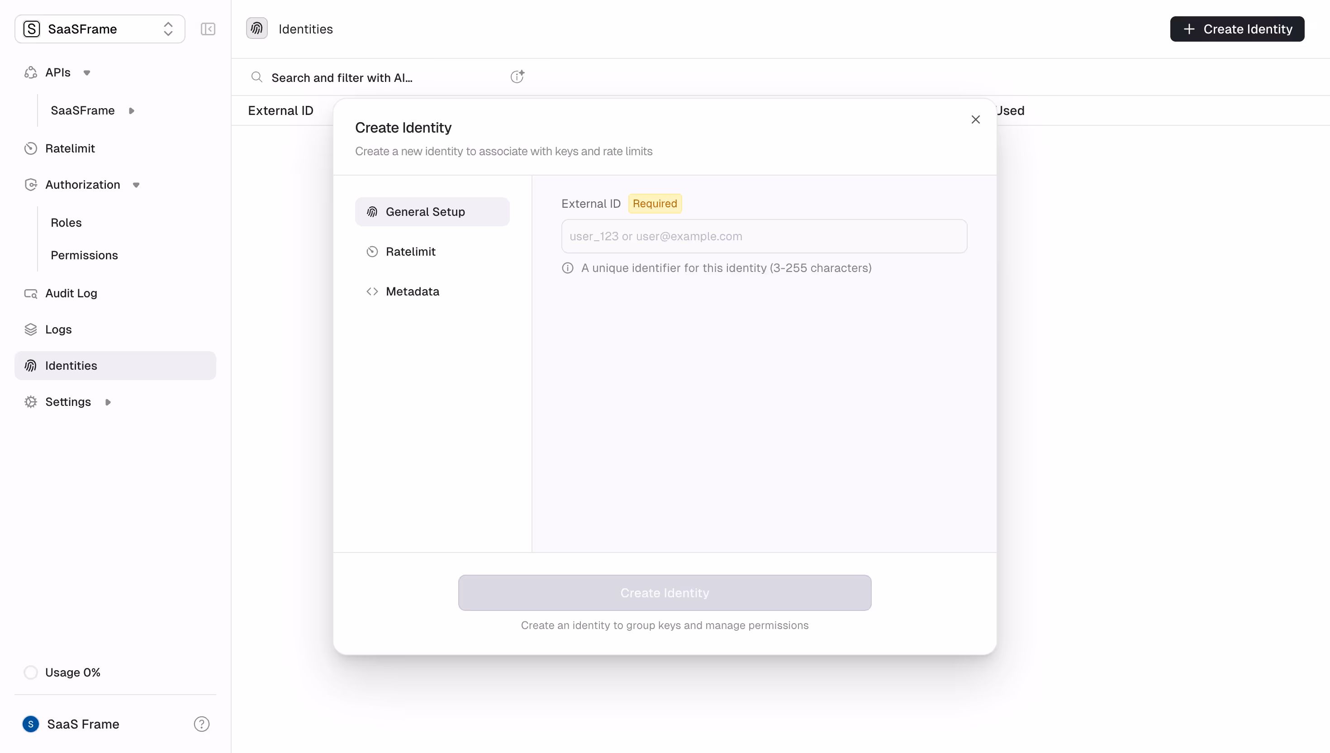The image size is (1330, 753).
Task: Click the Identities fingerprint icon in sidebar
Action: click(x=31, y=366)
